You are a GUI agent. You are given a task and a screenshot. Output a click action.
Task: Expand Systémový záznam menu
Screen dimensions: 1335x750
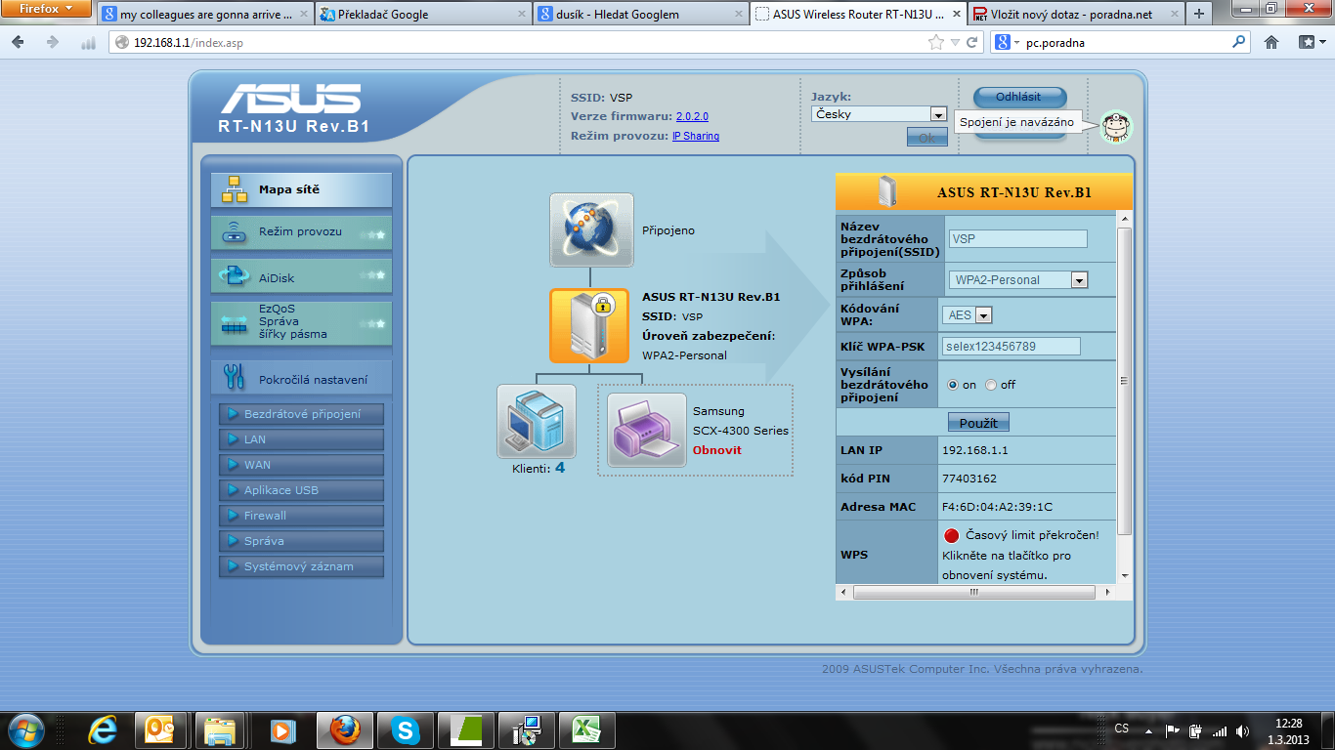[301, 566]
